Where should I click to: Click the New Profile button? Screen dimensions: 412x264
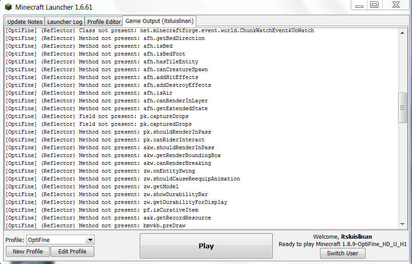point(28,252)
